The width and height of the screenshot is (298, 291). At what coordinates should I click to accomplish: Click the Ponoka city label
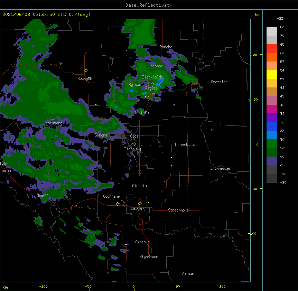[x=166, y=47]
